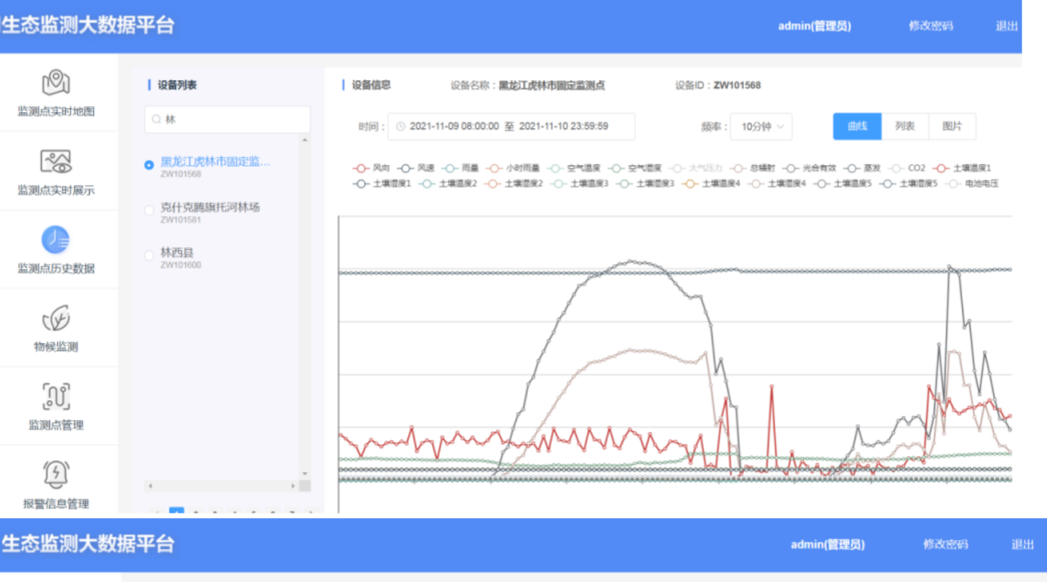Click the device list horizontal scrollbar left arrow
Image resolution: width=1047 pixels, height=582 pixels.
[x=151, y=486]
